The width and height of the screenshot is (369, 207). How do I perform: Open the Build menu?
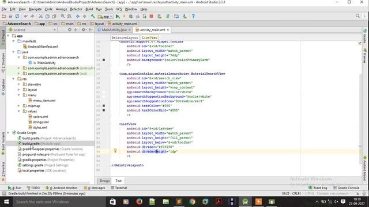click(89, 9)
